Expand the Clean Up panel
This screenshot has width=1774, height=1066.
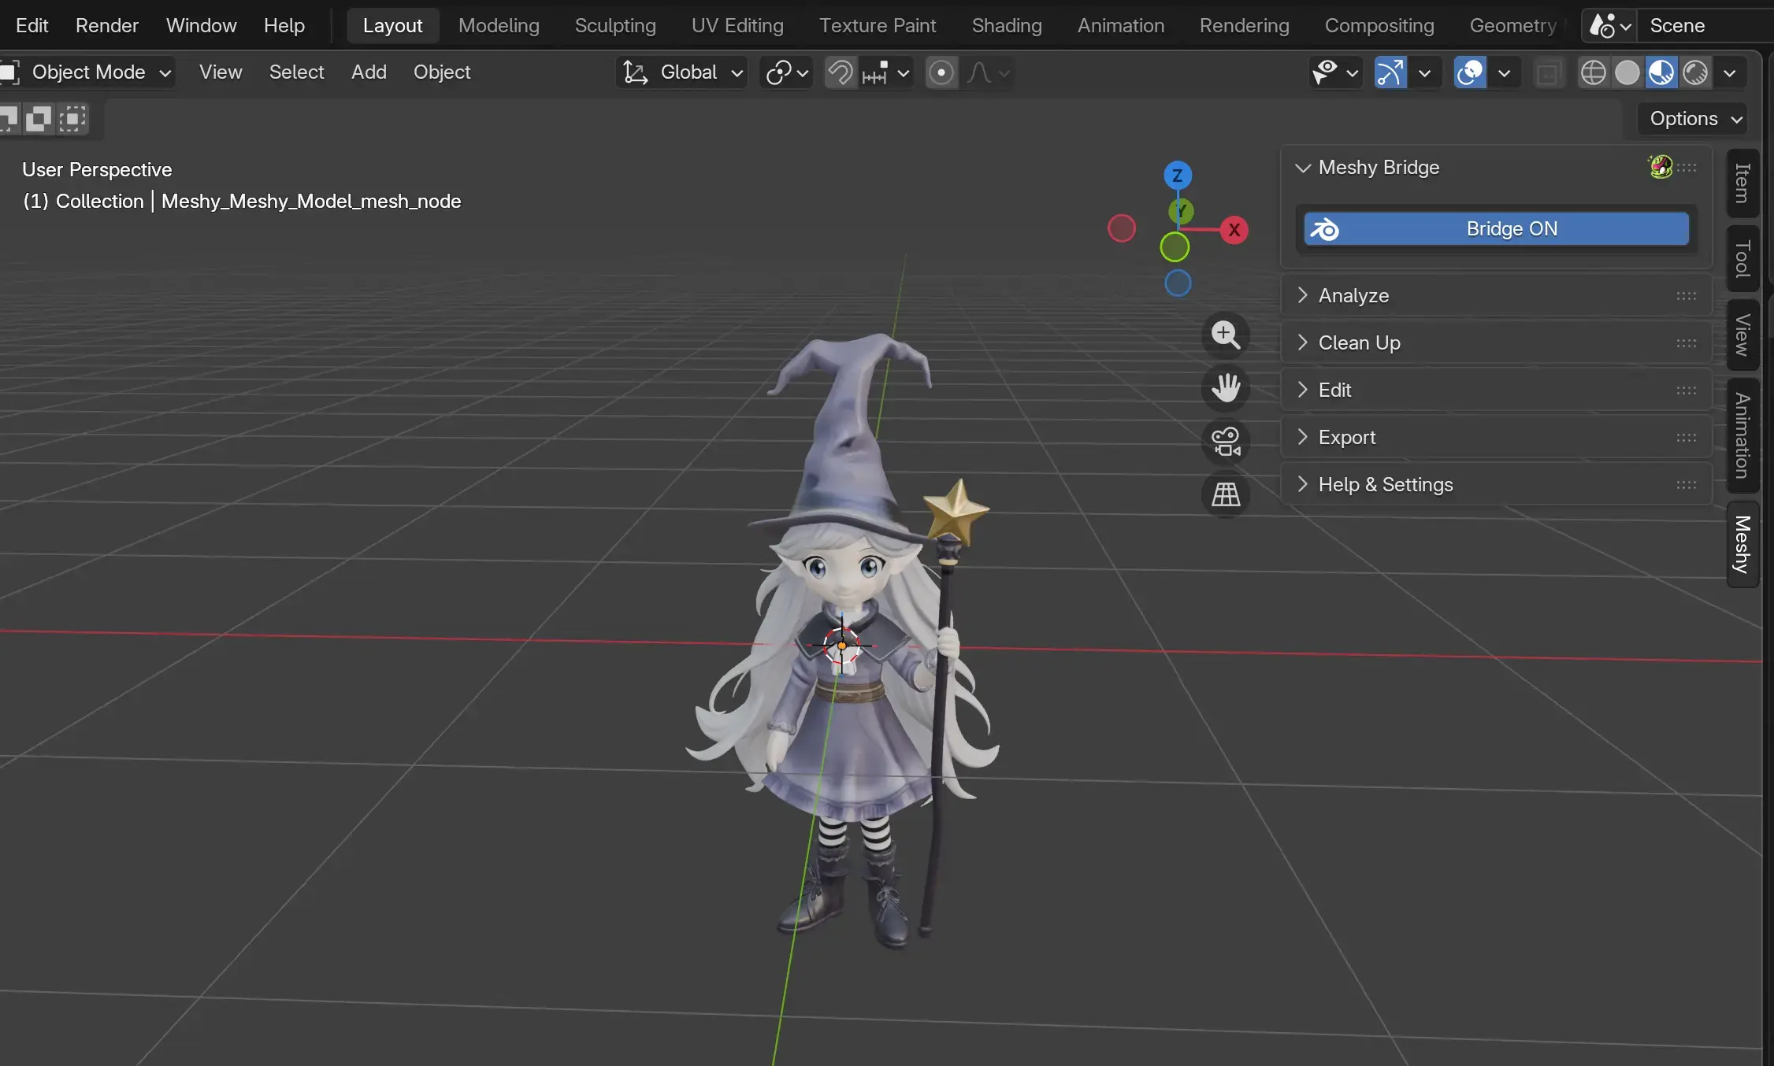pos(1496,343)
